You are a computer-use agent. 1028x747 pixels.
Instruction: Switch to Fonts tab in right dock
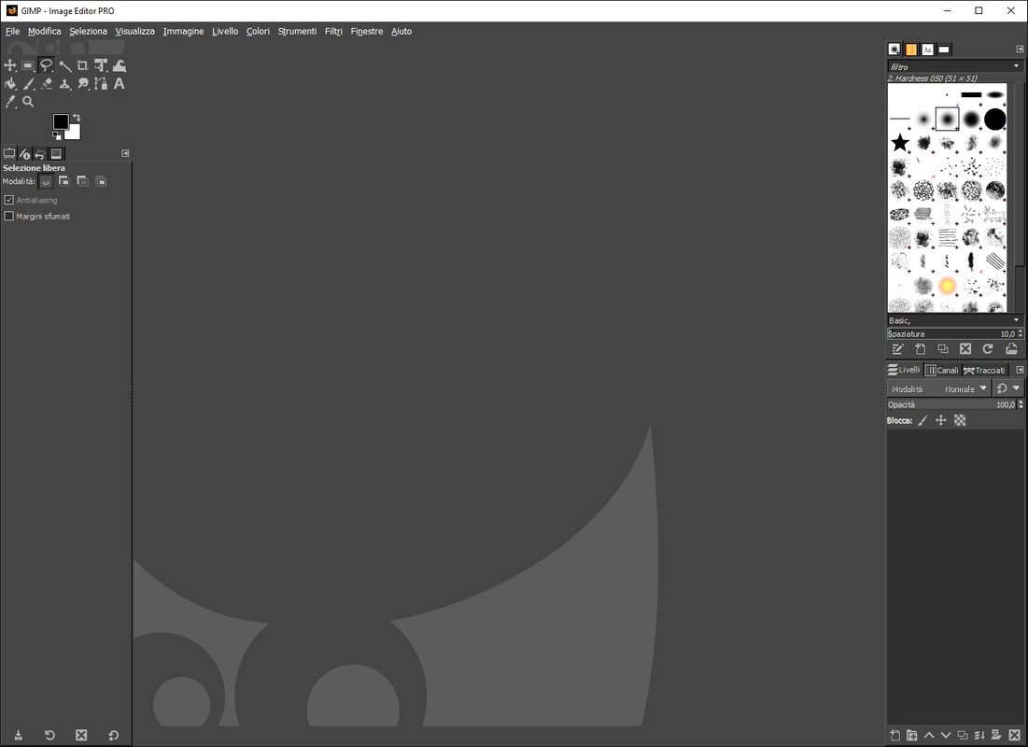point(927,49)
